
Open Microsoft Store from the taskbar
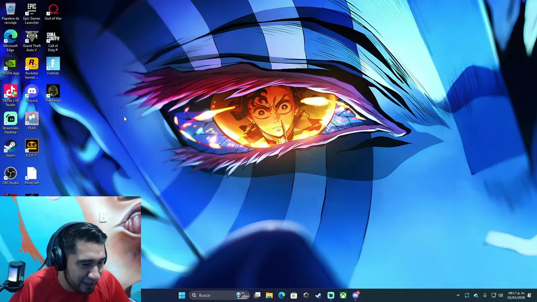click(294, 295)
